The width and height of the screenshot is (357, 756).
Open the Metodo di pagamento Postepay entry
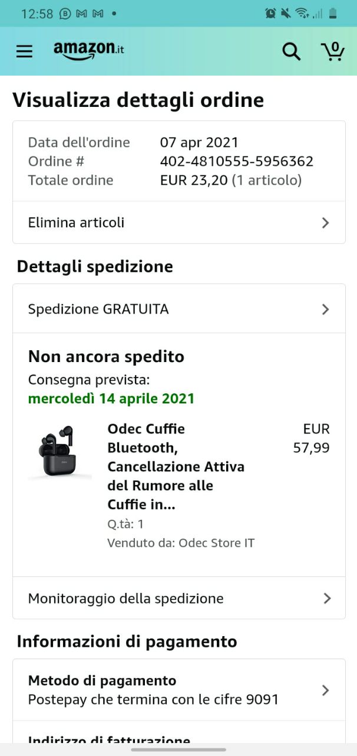click(179, 690)
